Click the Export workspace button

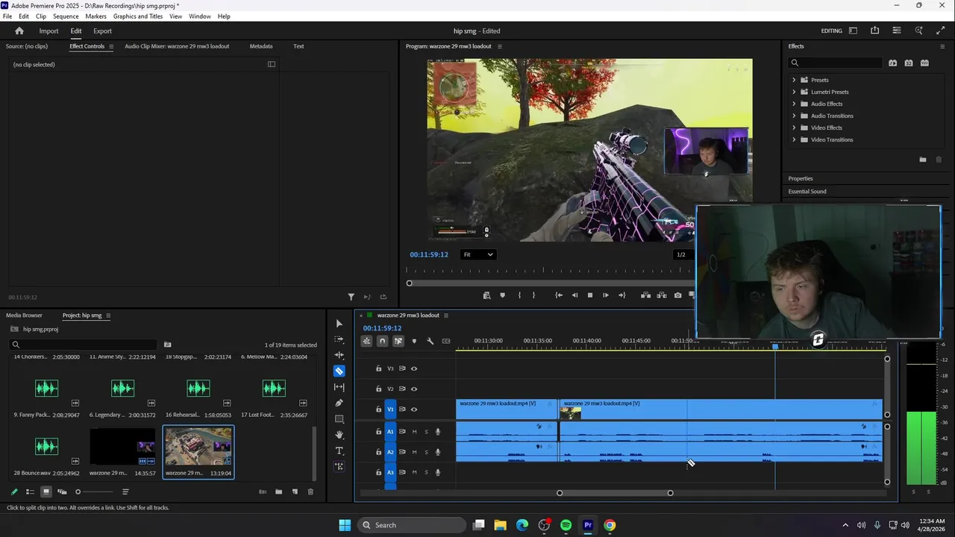coord(102,31)
